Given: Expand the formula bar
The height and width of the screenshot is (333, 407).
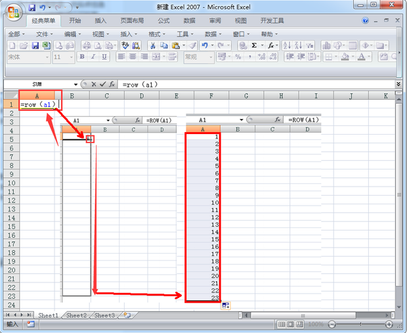Looking at the screenshot, I should [398, 84].
